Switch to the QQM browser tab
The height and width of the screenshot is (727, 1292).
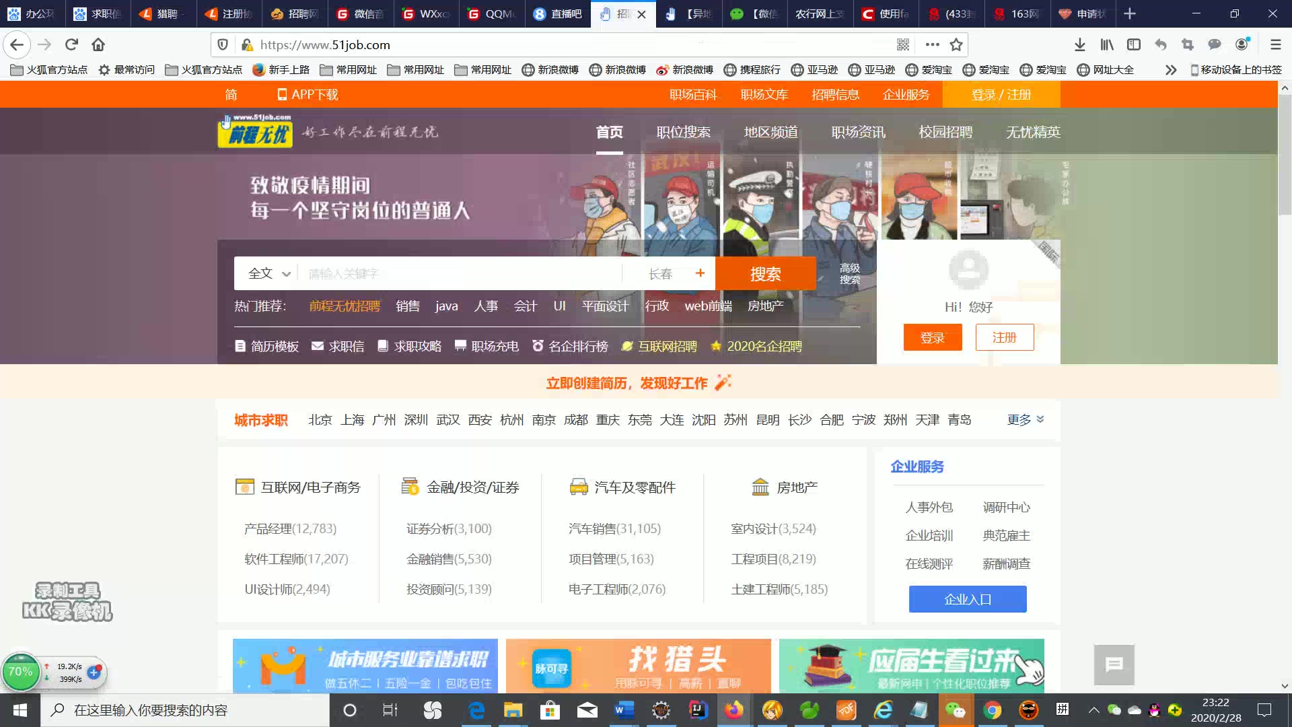click(x=491, y=13)
